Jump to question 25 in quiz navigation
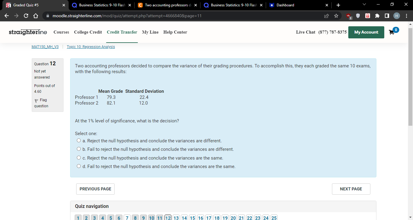 click(x=274, y=218)
